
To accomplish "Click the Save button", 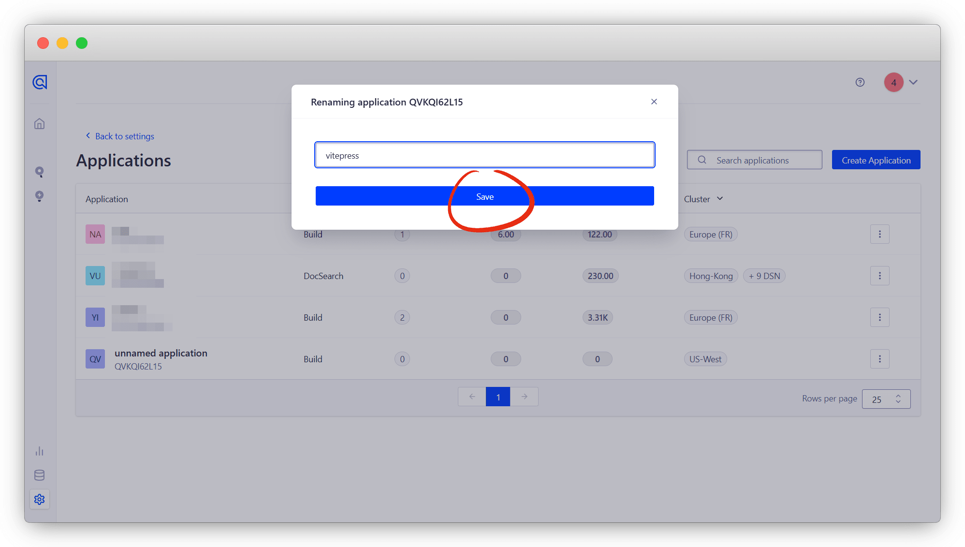I will click(x=484, y=196).
